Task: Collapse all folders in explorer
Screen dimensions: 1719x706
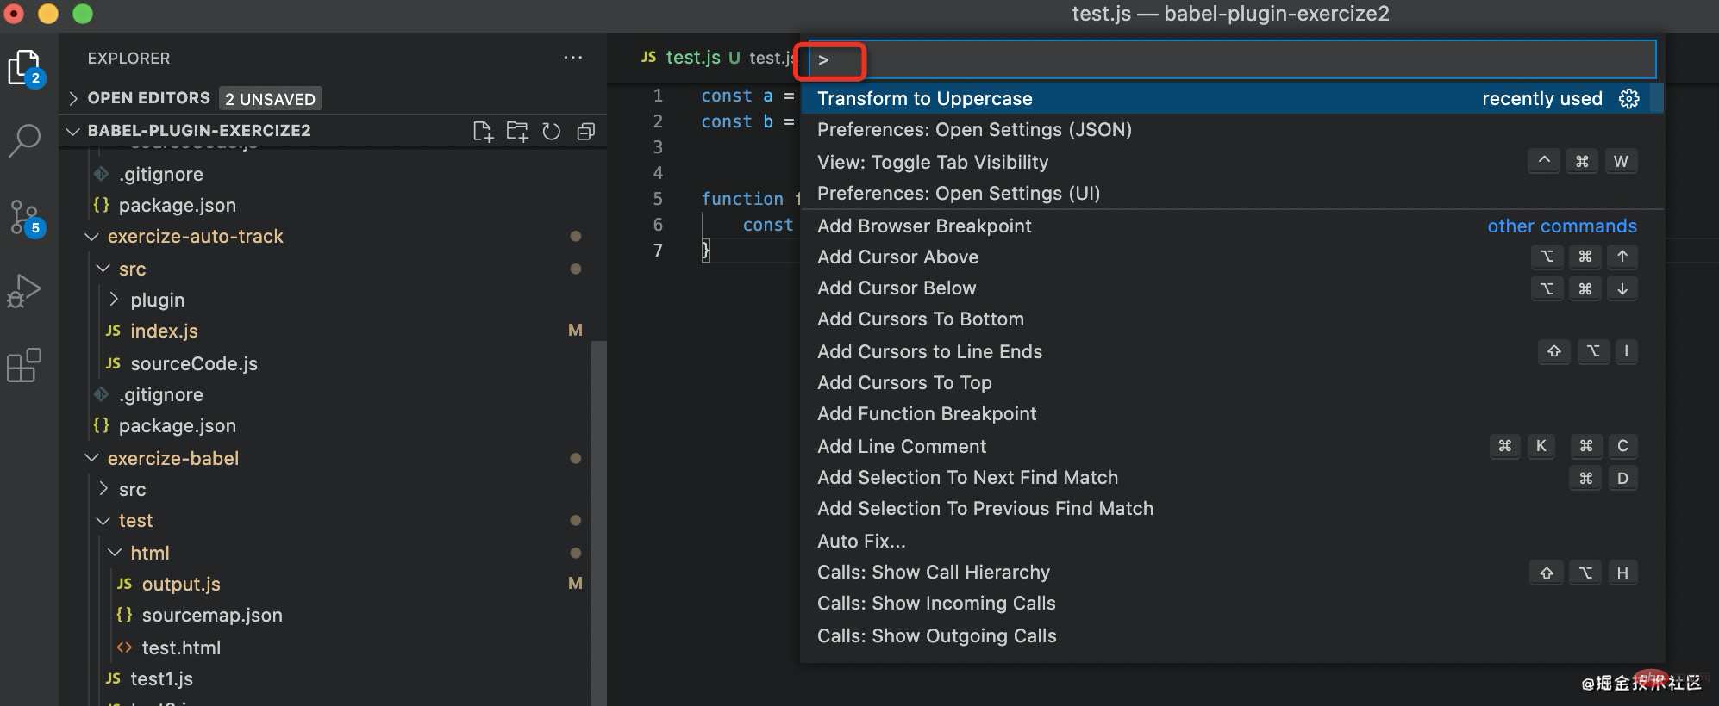Action: pos(586,132)
